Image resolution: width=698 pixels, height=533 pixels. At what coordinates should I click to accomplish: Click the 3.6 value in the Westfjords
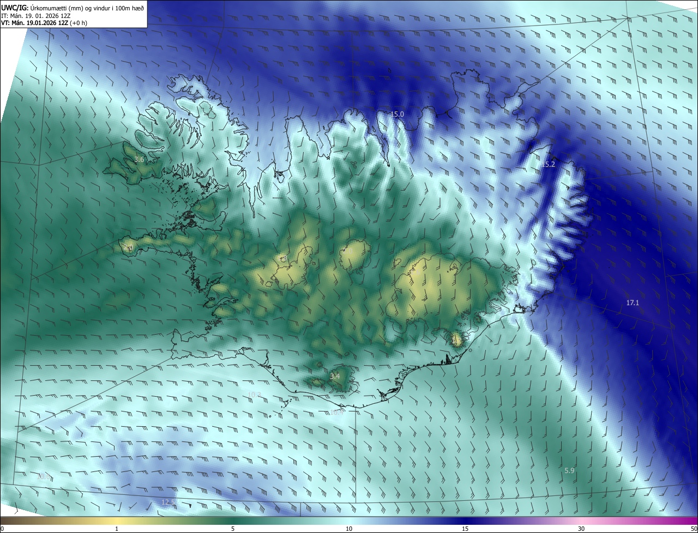point(139,160)
